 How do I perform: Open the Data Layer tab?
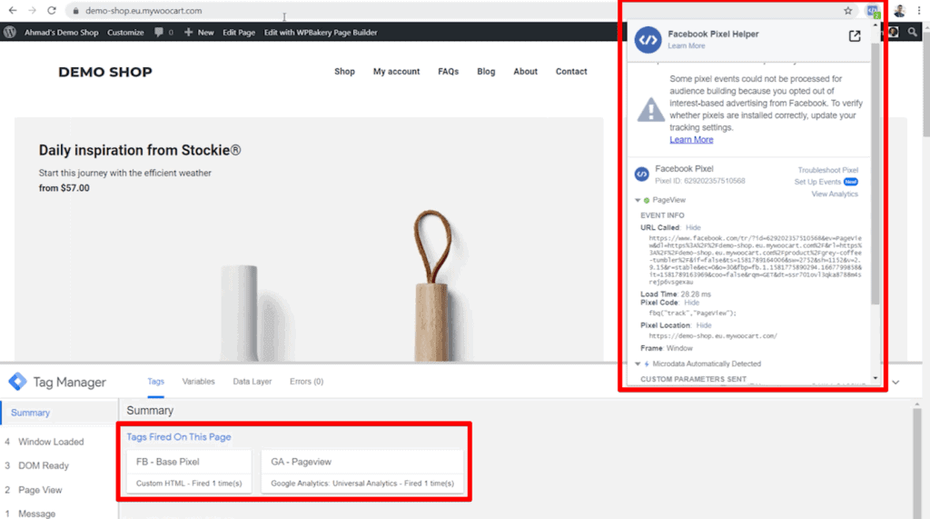pos(252,382)
